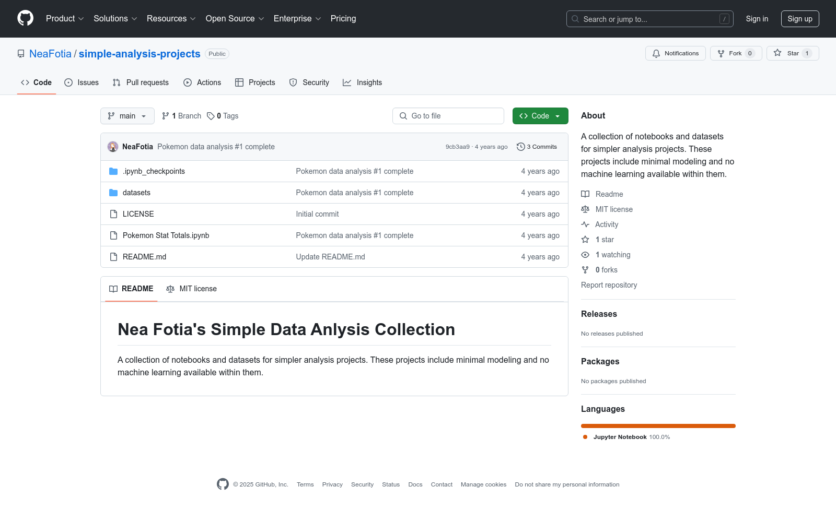Click Manage cookies in footer
836x522 pixels.
pyautogui.click(x=483, y=484)
